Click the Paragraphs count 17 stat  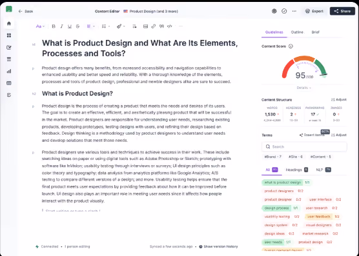314,114
